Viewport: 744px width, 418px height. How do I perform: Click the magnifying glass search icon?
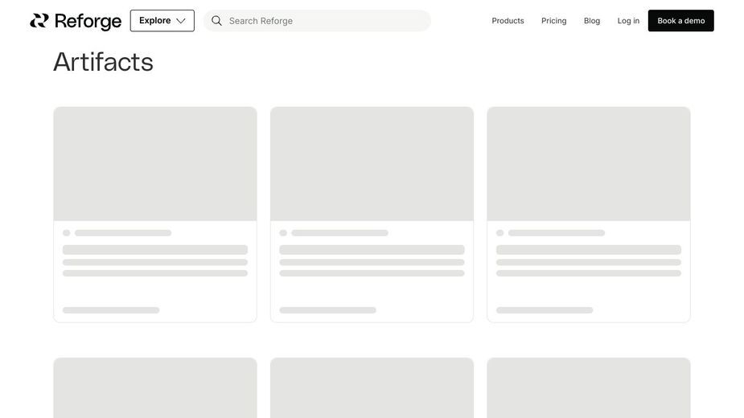(216, 21)
